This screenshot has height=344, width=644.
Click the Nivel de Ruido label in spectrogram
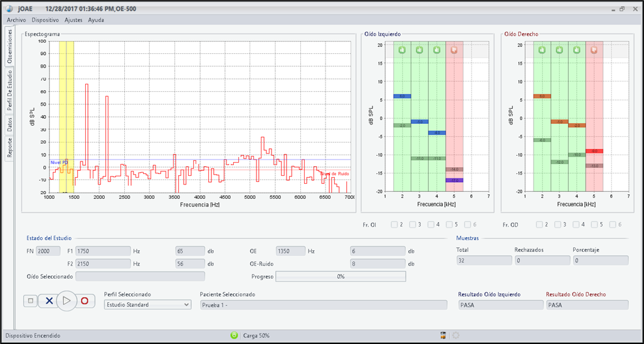pos(335,174)
